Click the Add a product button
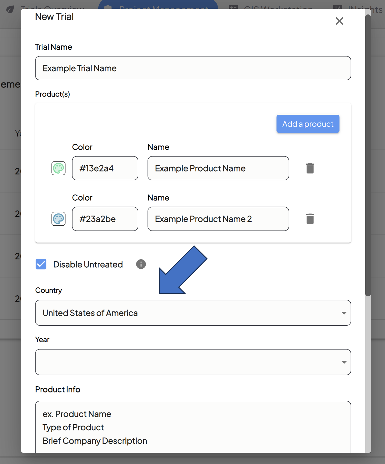 coord(308,124)
